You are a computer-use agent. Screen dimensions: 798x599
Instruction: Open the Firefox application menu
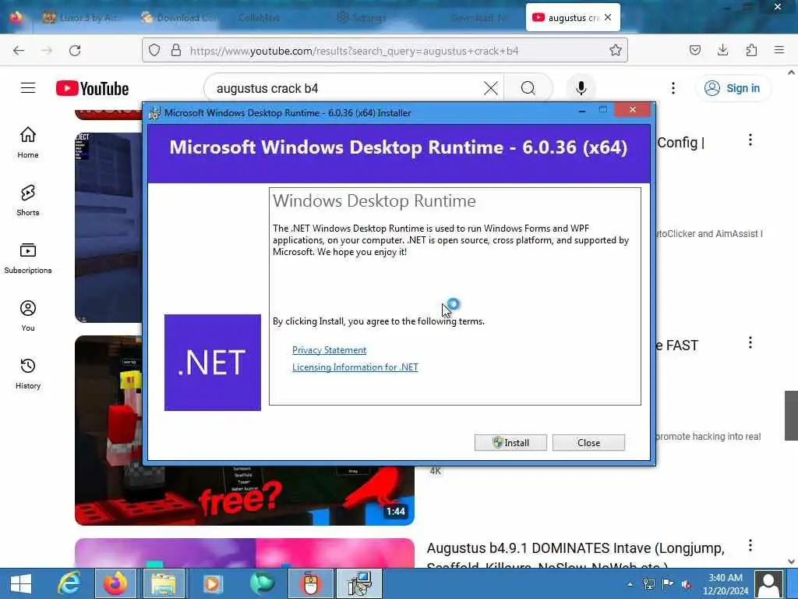click(x=779, y=50)
